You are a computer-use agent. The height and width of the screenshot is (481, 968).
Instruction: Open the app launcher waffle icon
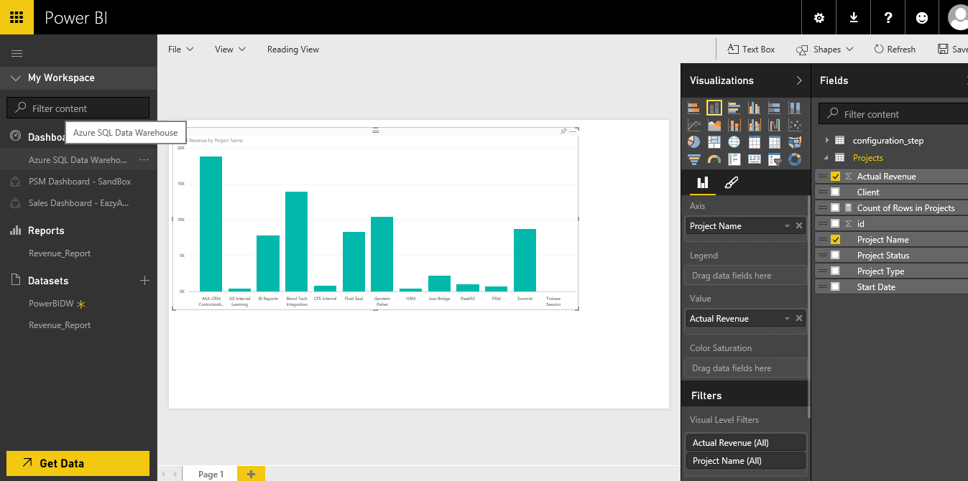(17, 17)
